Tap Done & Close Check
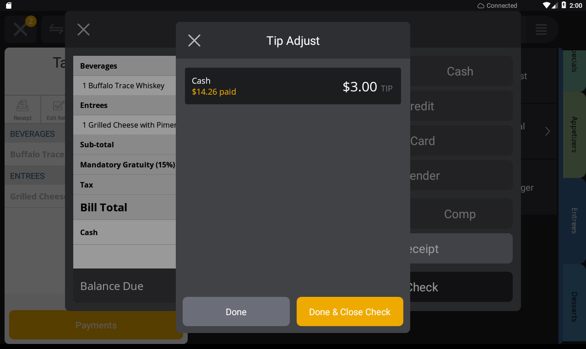Viewport: 586px width, 349px height. coord(350,311)
